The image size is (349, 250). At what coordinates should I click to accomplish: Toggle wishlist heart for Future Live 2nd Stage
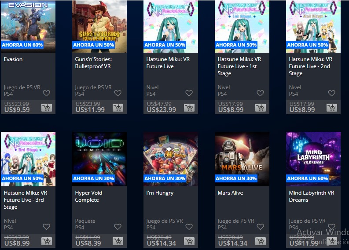pyautogui.click(x=332, y=93)
